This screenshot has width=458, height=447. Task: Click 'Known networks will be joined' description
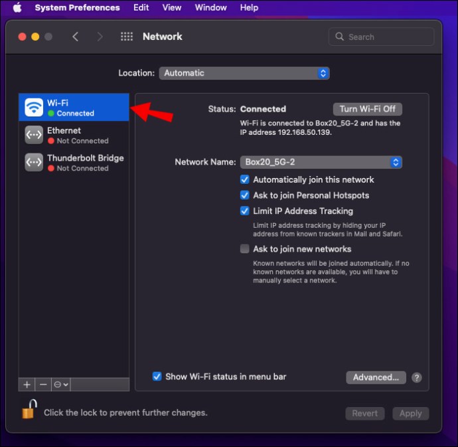pyautogui.click(x=331, y=272)
